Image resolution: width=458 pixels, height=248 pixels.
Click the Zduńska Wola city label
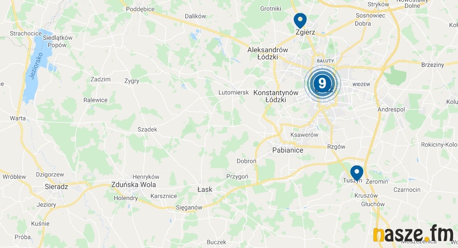[x=134, y=185]
